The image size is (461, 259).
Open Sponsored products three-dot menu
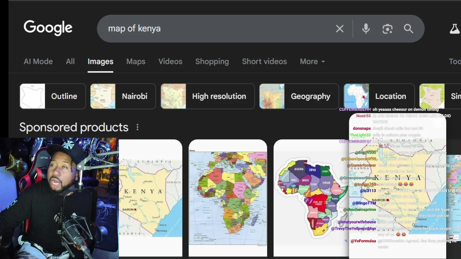tap(137, 127)
